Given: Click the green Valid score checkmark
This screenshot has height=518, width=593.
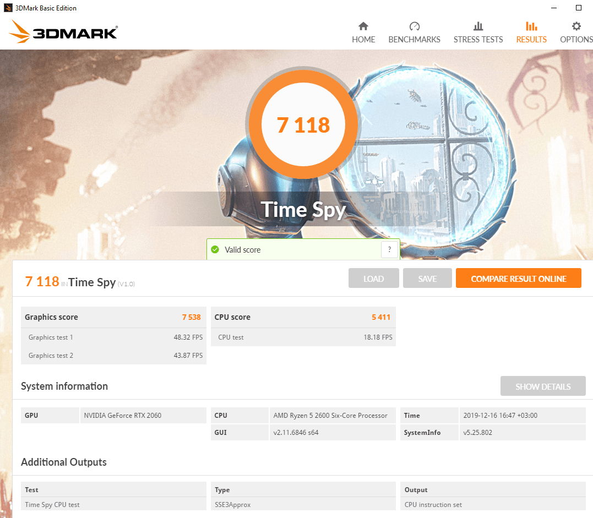Looking at the screenshot, I should click(215, 249).
